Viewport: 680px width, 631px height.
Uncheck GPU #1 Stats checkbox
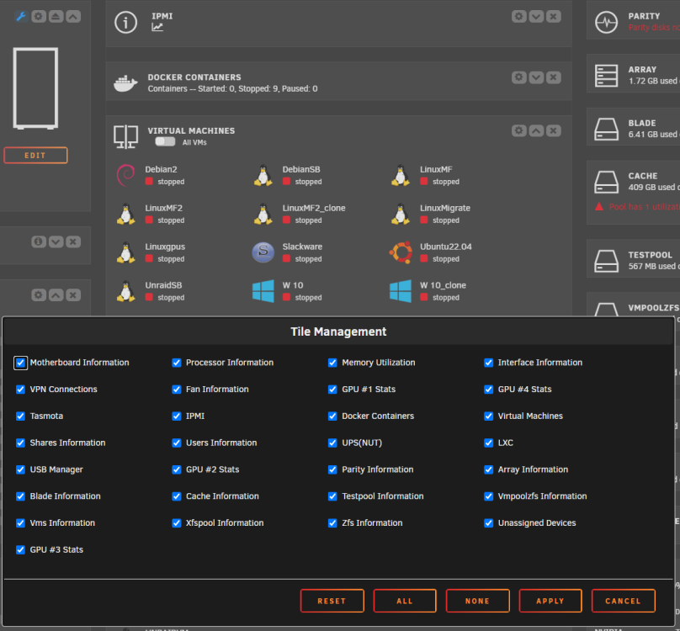point(332,390)
